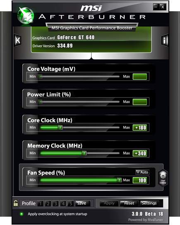Click the 3.0.0 Beta 18 version text

click(x=147, y=214)
